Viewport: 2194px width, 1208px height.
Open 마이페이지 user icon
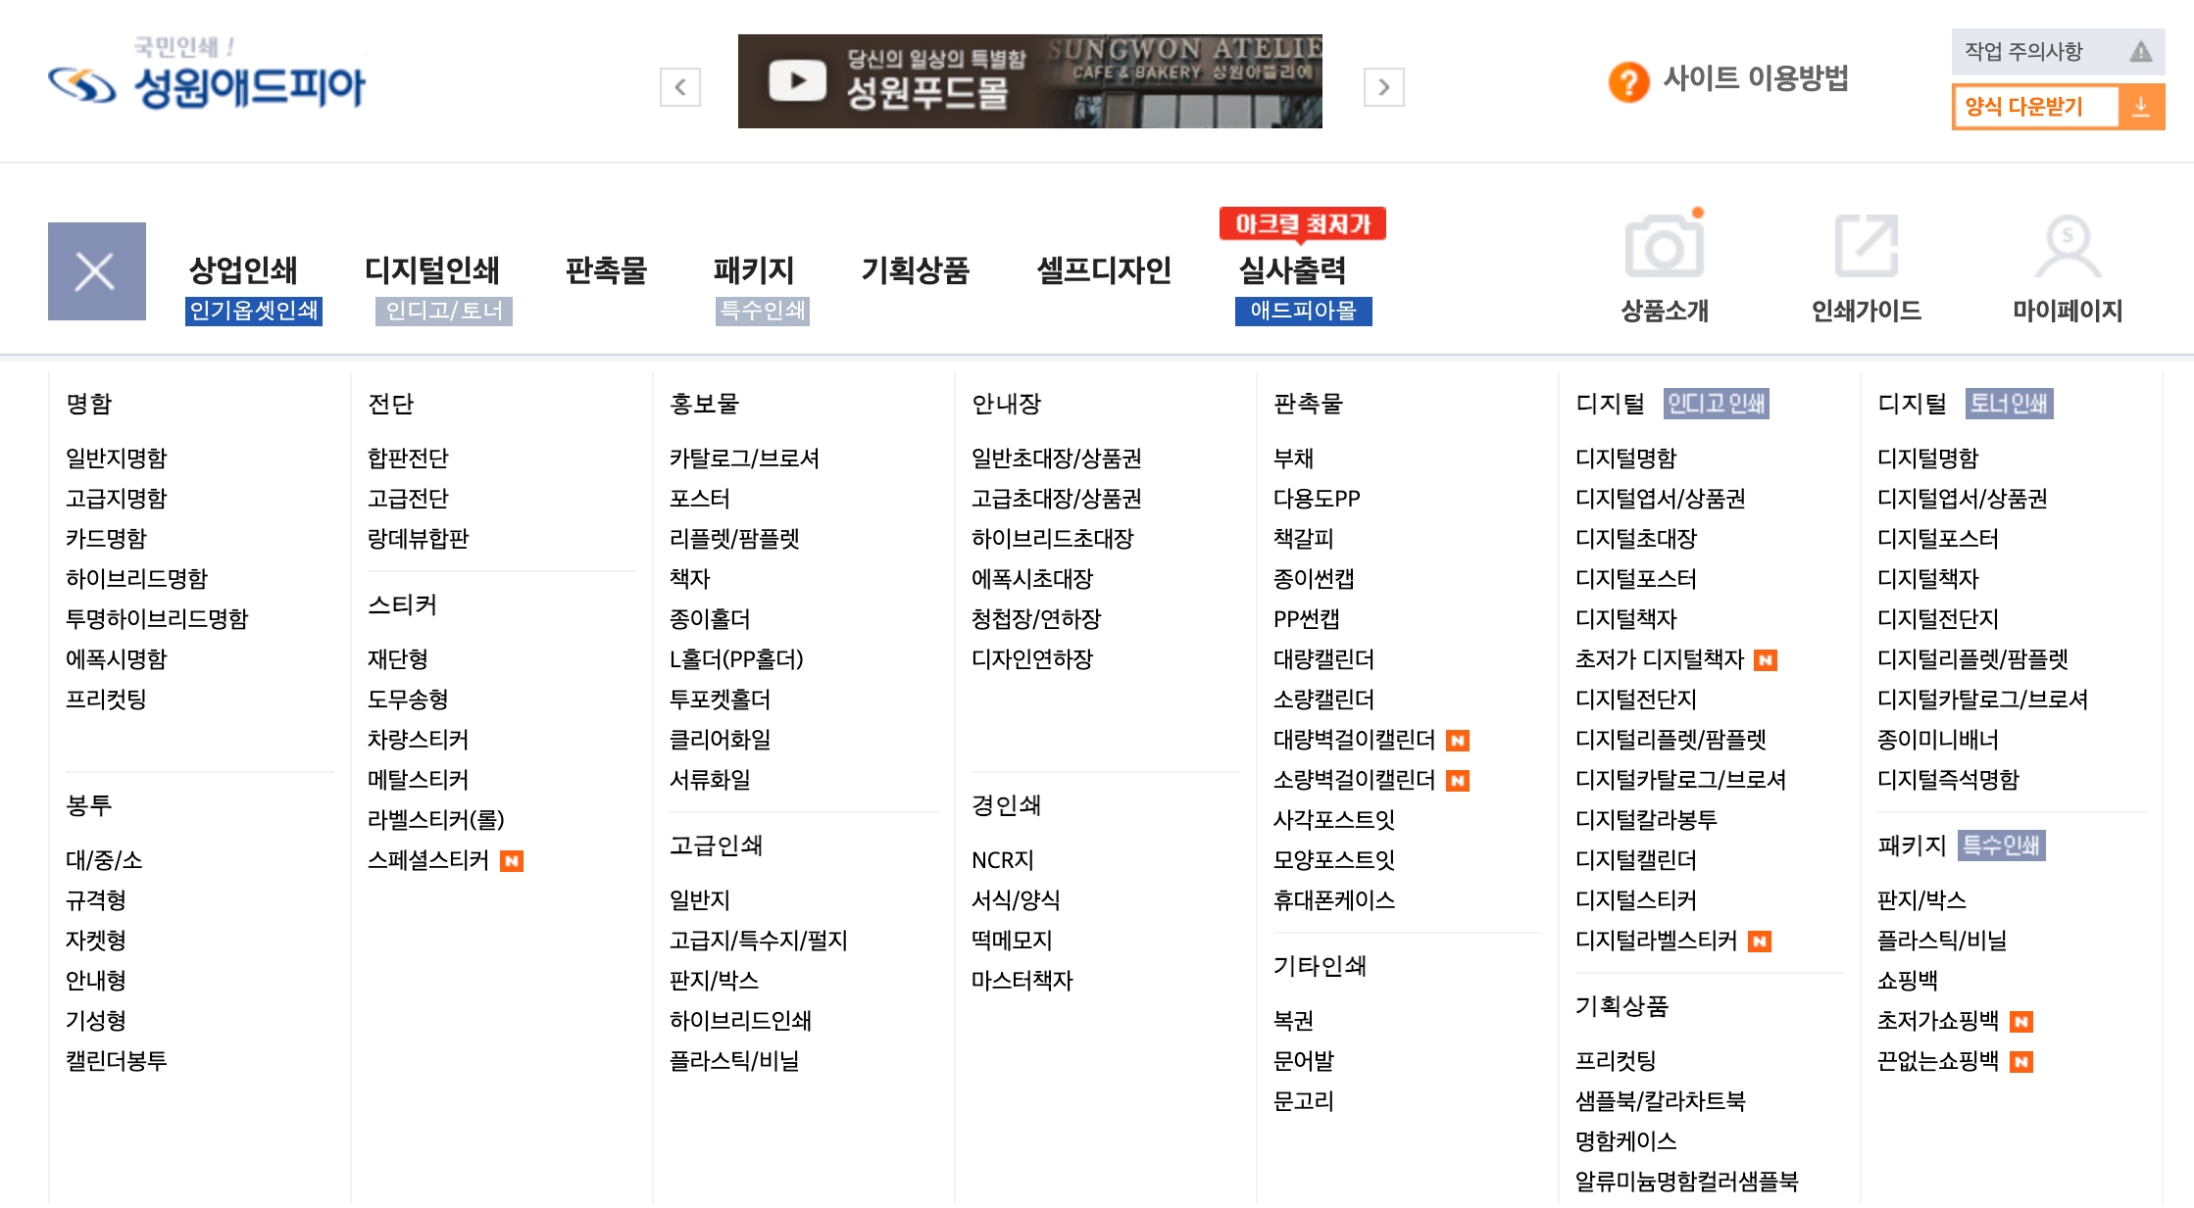click(2067, 246)
